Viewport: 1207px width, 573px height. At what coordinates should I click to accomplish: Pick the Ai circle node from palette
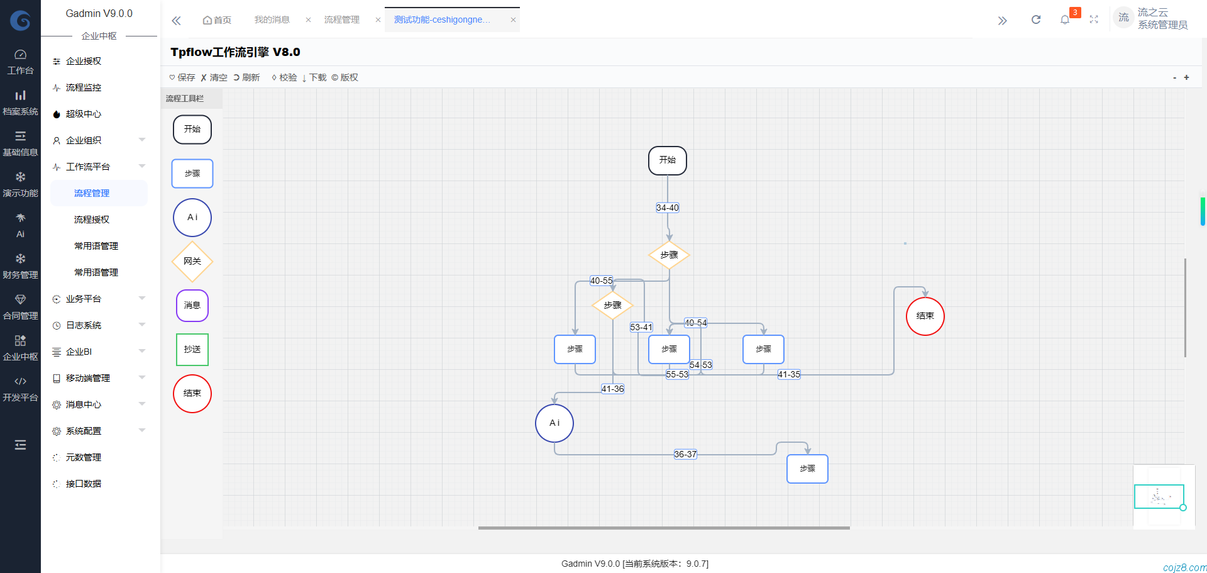tap(192, 218)
